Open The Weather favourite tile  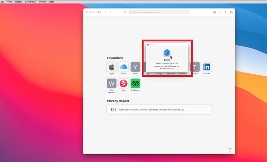click(111, 83)
